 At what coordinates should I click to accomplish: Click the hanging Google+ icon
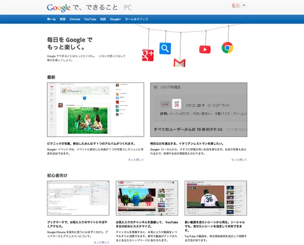(x=148, y=55)
